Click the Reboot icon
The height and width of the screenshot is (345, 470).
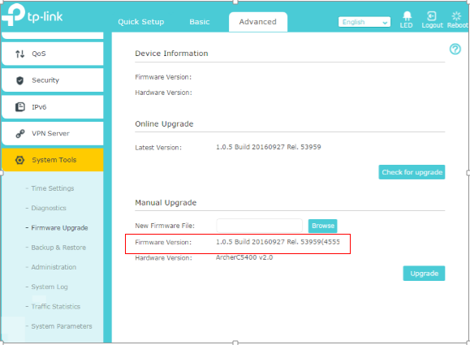(456, 16)
